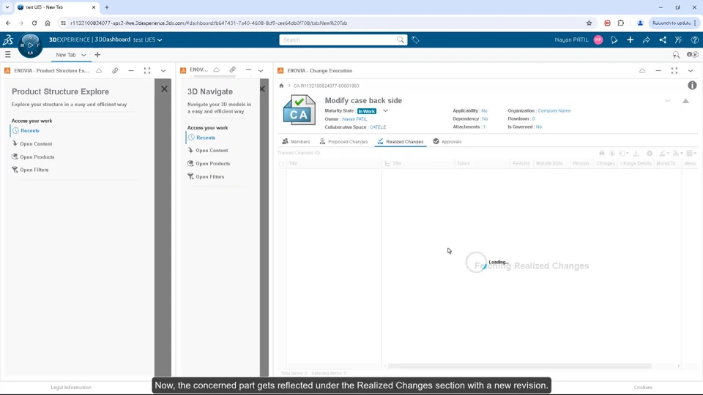The image size is (703, 395).
Task: Open the CATELE collaborative space link
Action: pos(378,127)
